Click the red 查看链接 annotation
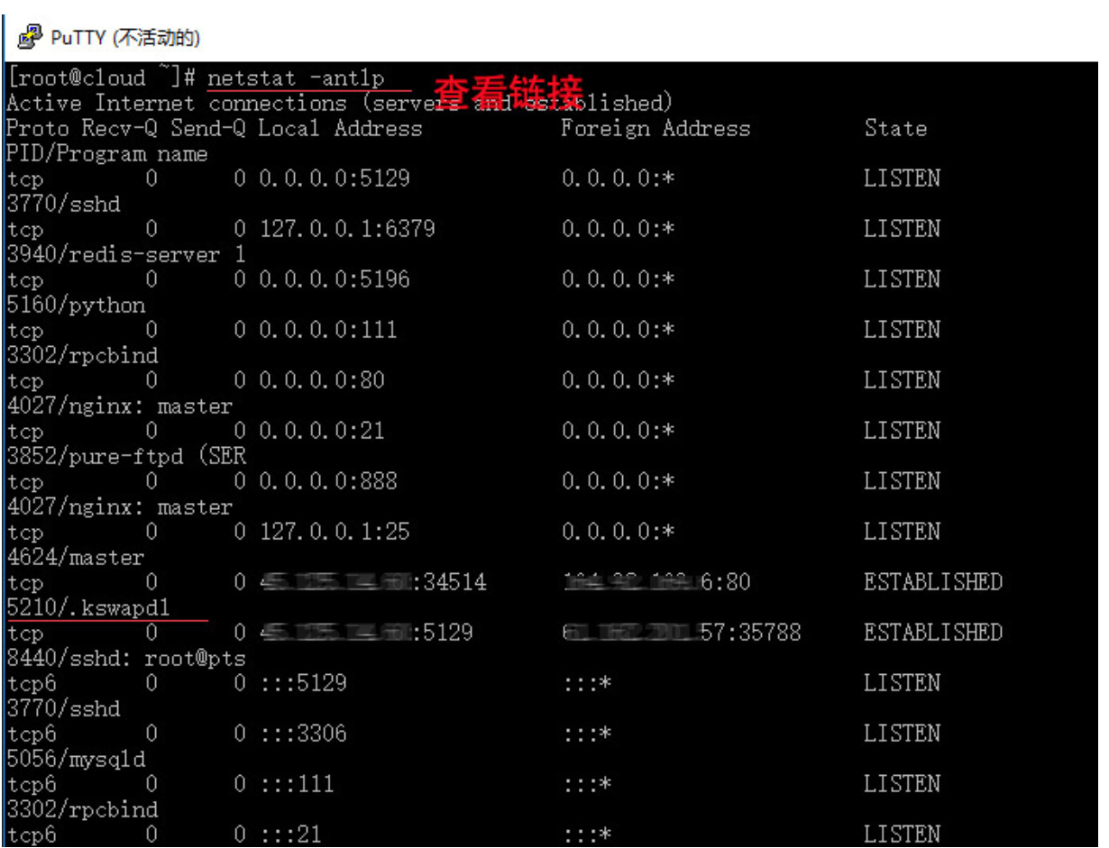This screenshot has height=848, width=1109. [509, 91]
